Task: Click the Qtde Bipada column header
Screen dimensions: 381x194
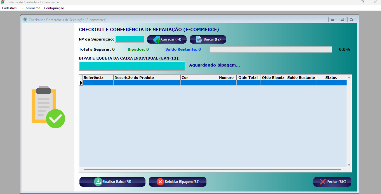Action: coord(273,77)
